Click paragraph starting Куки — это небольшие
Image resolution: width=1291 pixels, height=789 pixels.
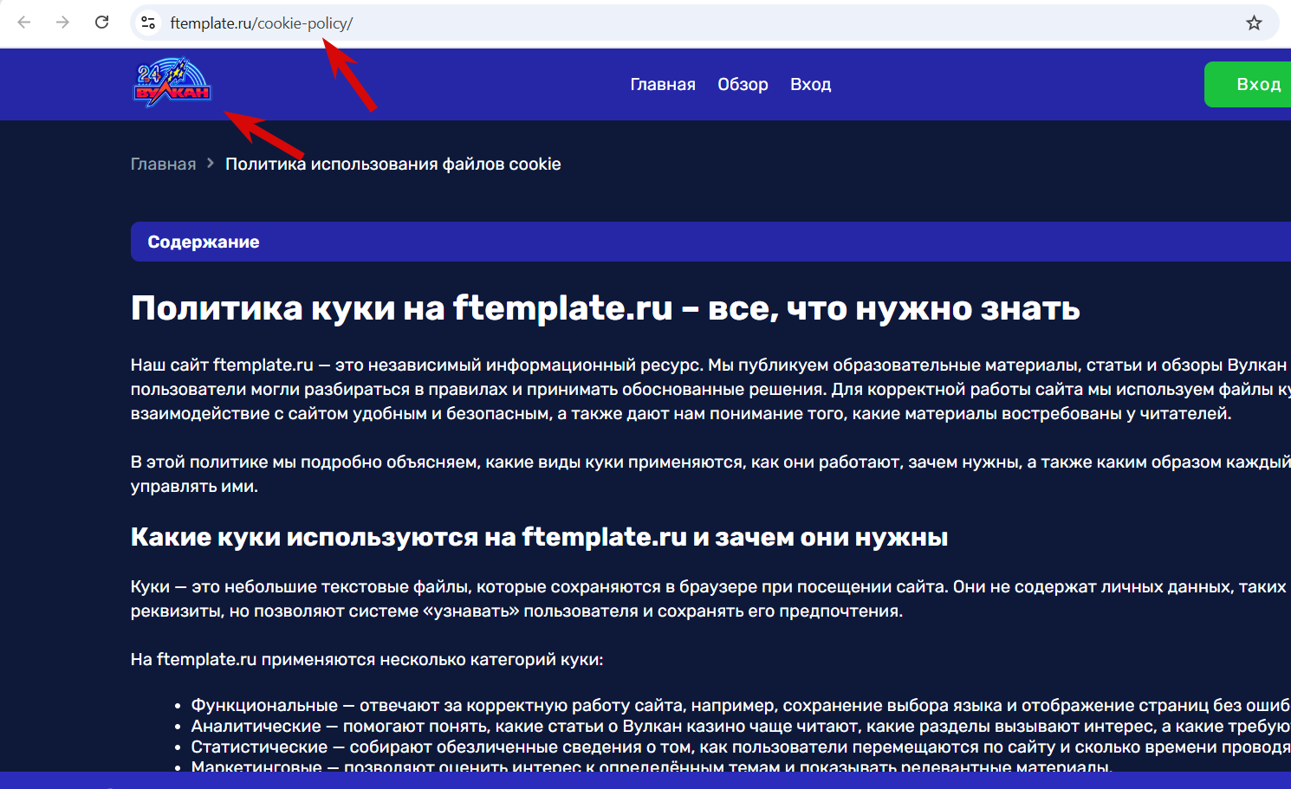click(x=710, y=598)
